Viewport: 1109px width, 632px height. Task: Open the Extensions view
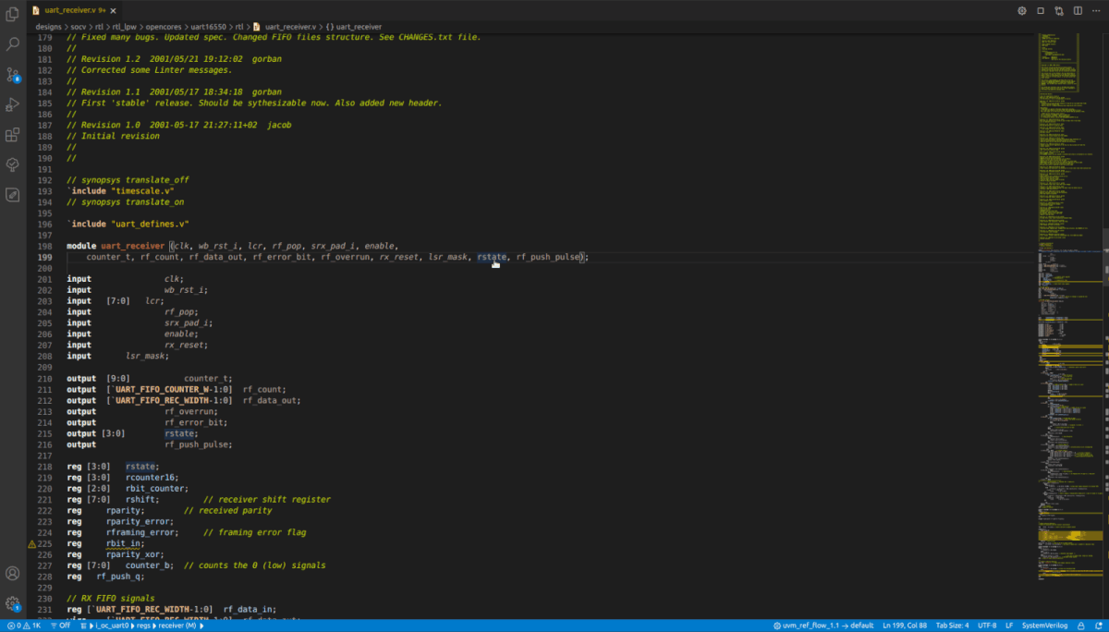[x=13, y=135]
